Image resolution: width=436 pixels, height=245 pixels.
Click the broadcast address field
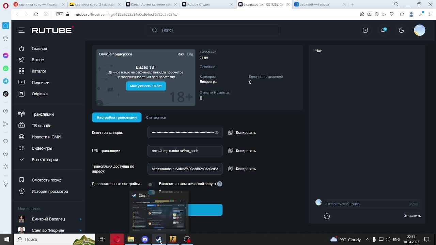185,169
